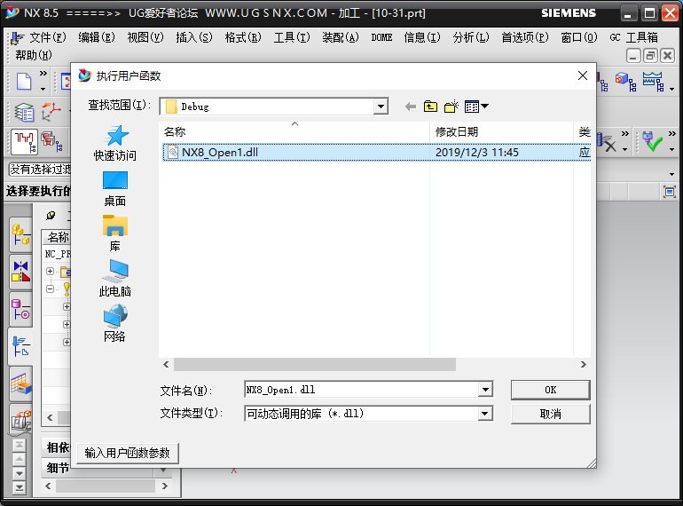Close the 执行用户函数 dialog
Screen dimensions: 683x506
click(x=583, y=75)
